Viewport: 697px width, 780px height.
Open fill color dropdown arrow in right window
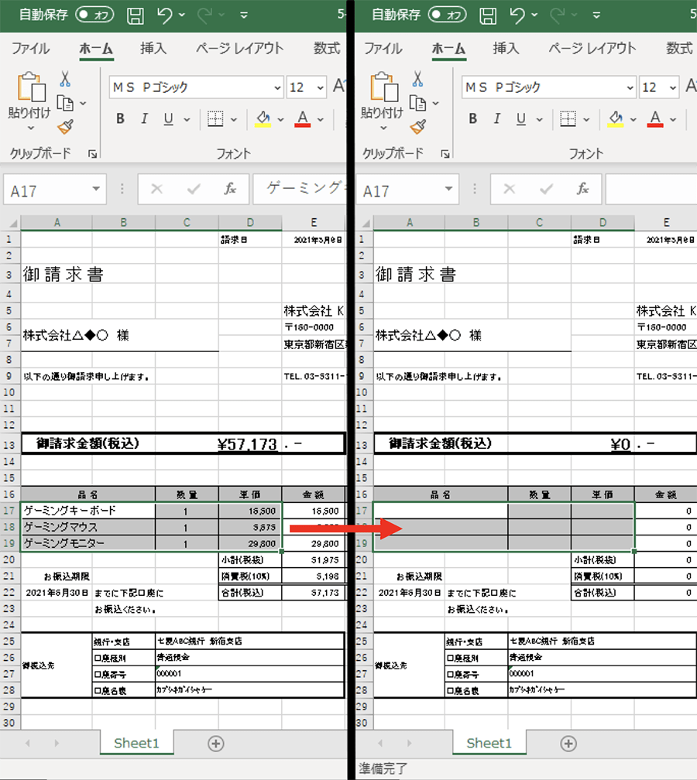click(633, 119)
